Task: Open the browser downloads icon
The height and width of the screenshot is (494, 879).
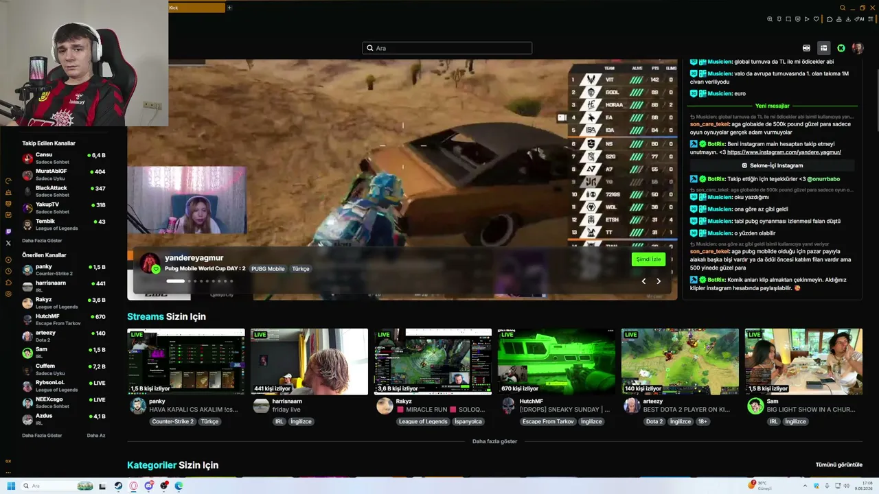Action: tap(849, 19)
